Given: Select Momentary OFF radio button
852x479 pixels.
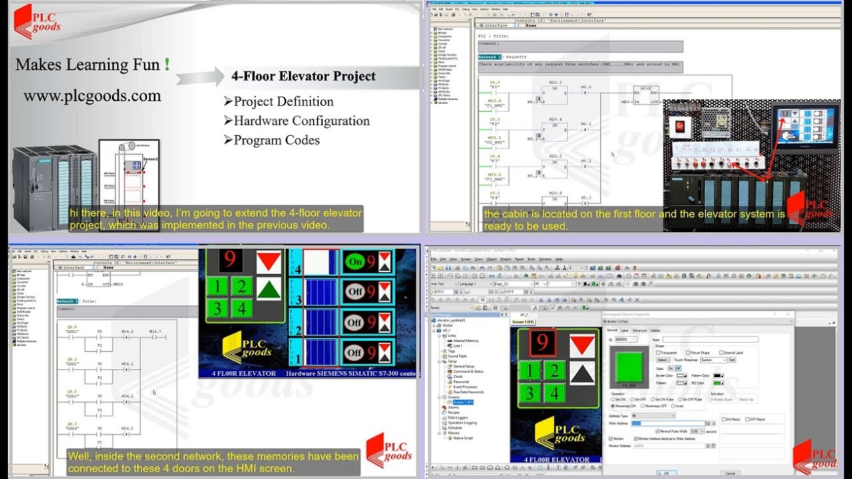Looking at the screenshot, I should (x=642, y=406).
